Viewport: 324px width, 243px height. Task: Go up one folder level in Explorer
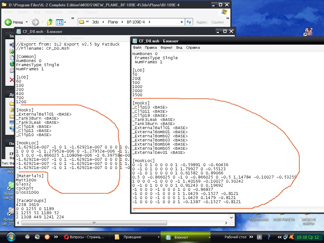pos(50,22)
